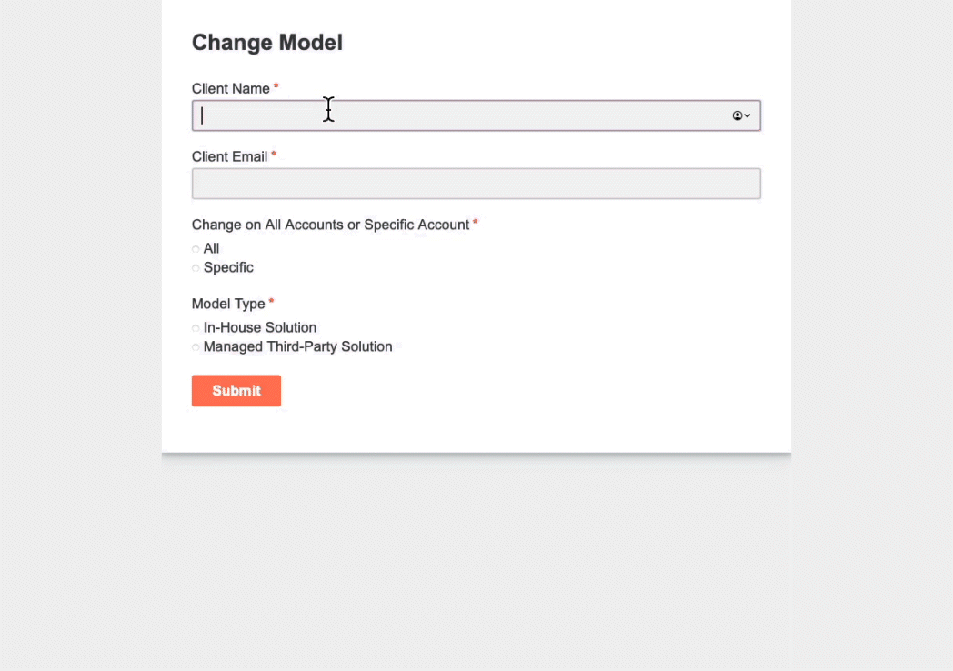
Task: Click the Change Model heading
Action: point(266,42)
